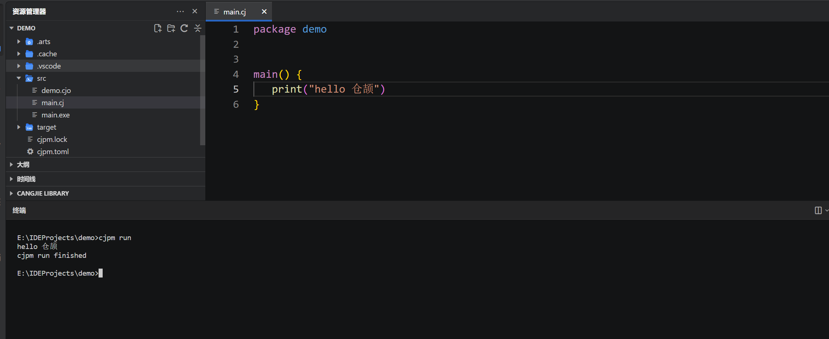The width and height of the screenshot is (829, 339).
Task: Close the main.cj editor tab
Action: [264, 11]
